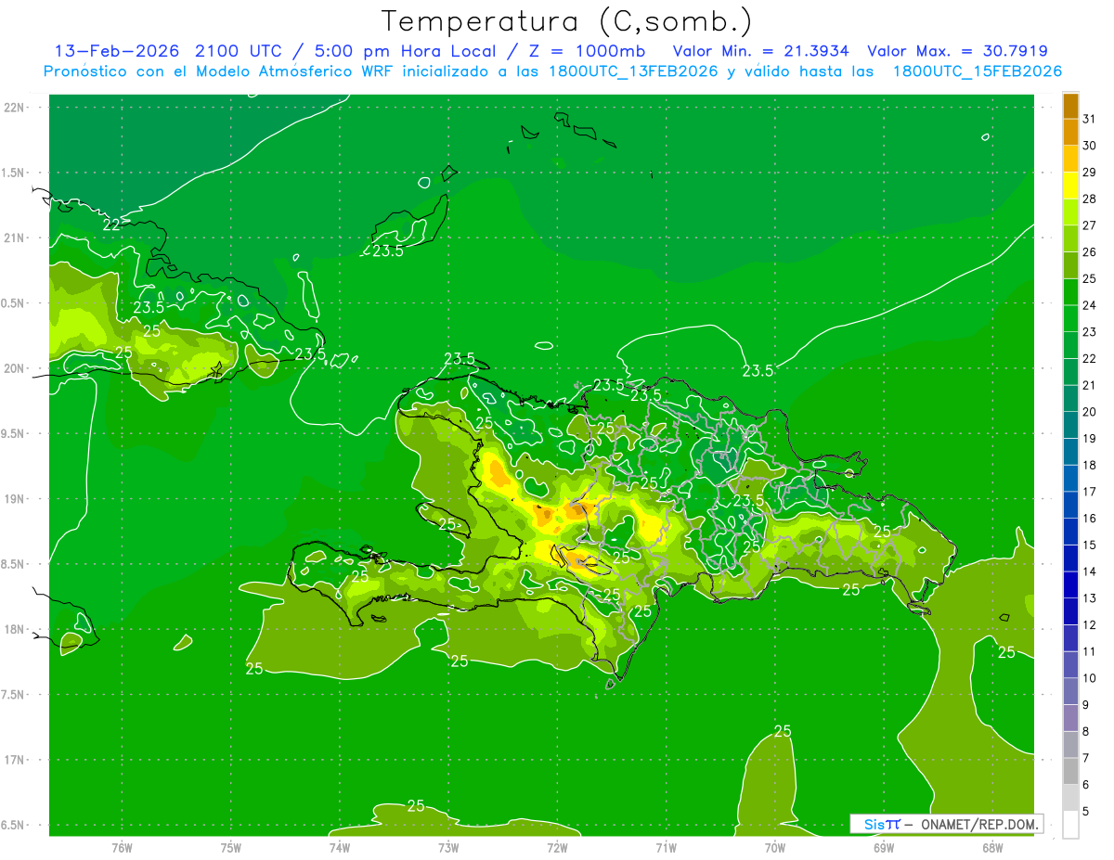Select the "1800UTC_13FEB2026" initialization timestamp

pos(633,71)
